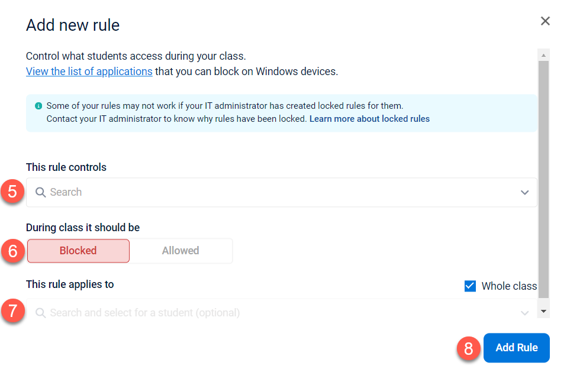The image size is (567, 382).
Task: Expand the student selection dropdown chevron
Action: pos(525,313)
